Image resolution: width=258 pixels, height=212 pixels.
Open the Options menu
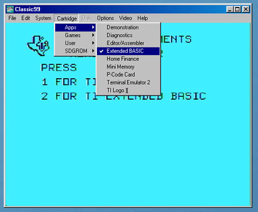(x=105, y=18)
